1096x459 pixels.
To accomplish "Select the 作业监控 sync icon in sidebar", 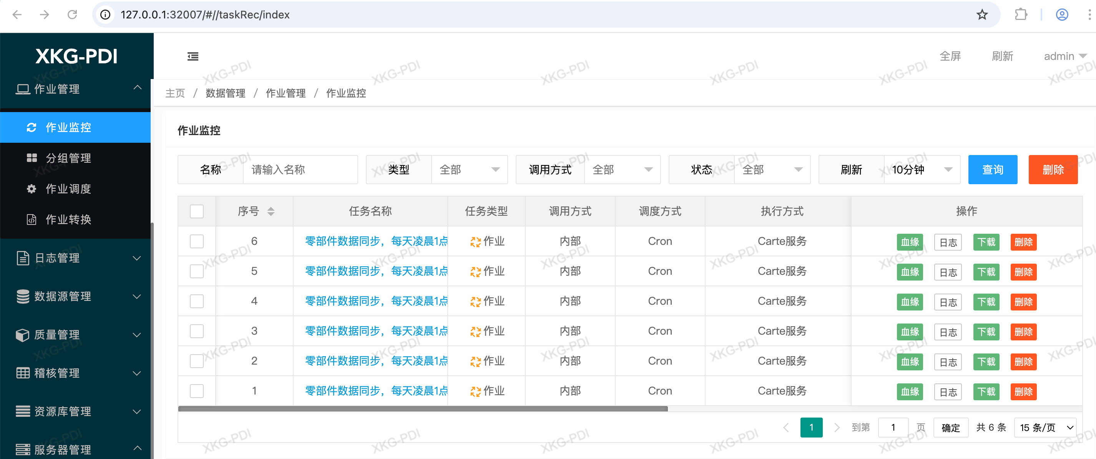I will tap(32, 127).
